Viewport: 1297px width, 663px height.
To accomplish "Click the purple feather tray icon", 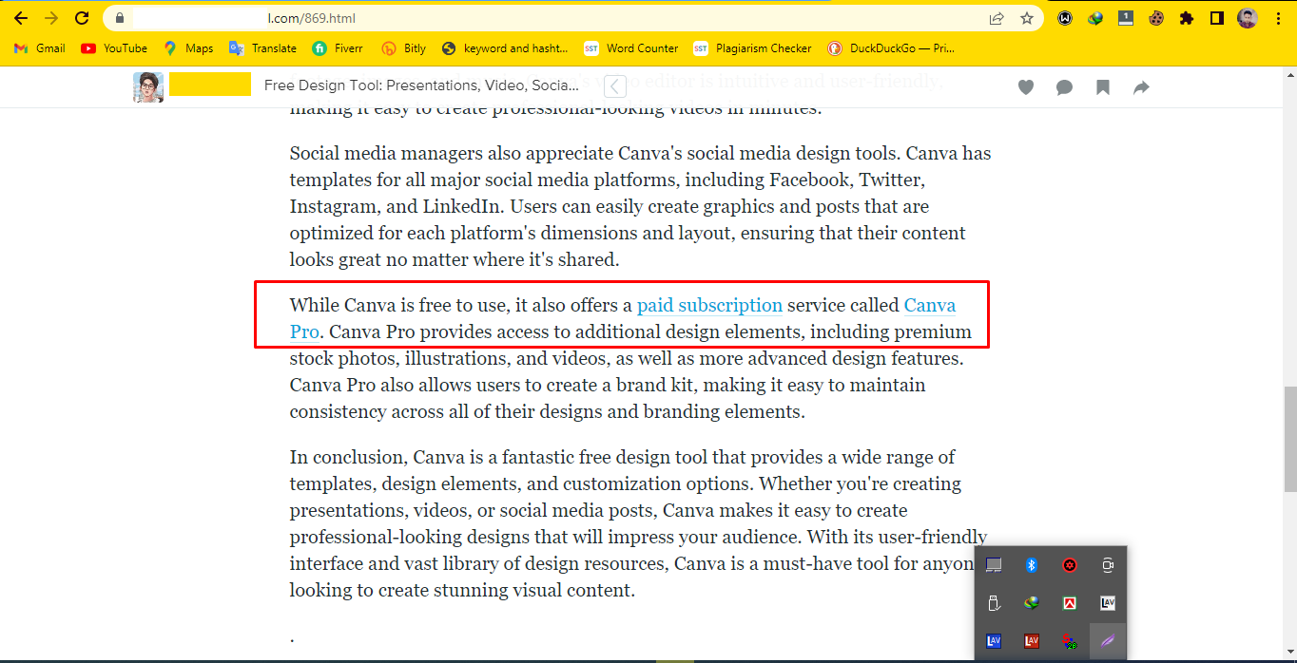I will click(x=1107, y=641).
